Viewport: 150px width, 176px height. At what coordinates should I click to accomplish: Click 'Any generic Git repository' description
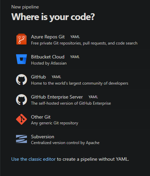click(55, 123)
